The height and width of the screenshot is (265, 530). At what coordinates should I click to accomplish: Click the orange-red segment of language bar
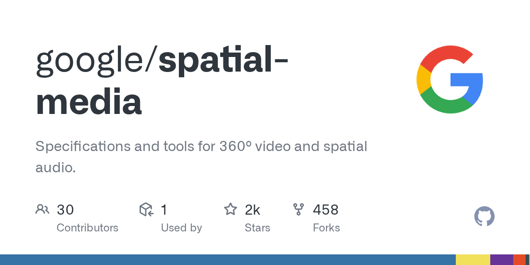[x=519, y=260]
